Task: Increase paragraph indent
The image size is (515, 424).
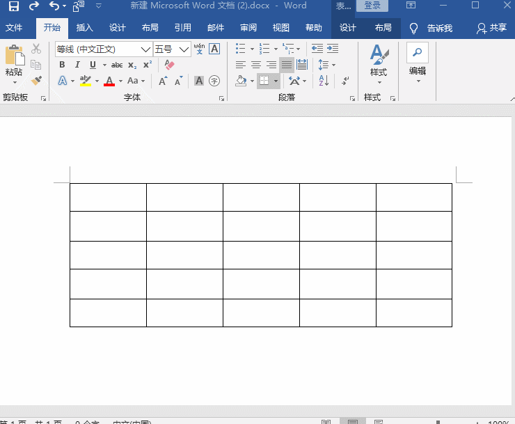Action: coord(333,49)
